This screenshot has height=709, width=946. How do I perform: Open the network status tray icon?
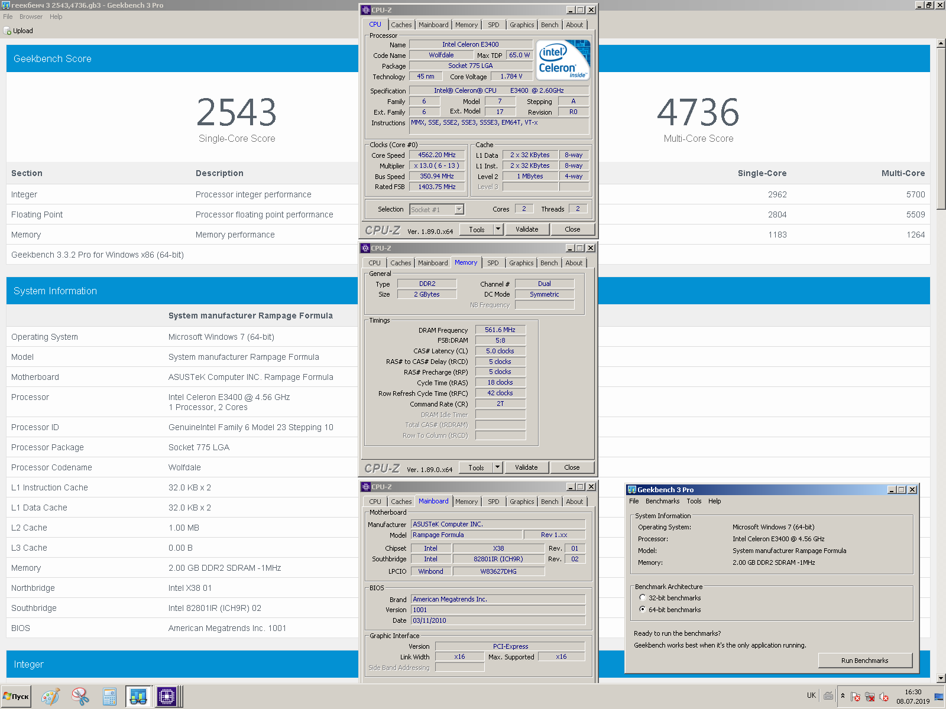coord(870,697)
